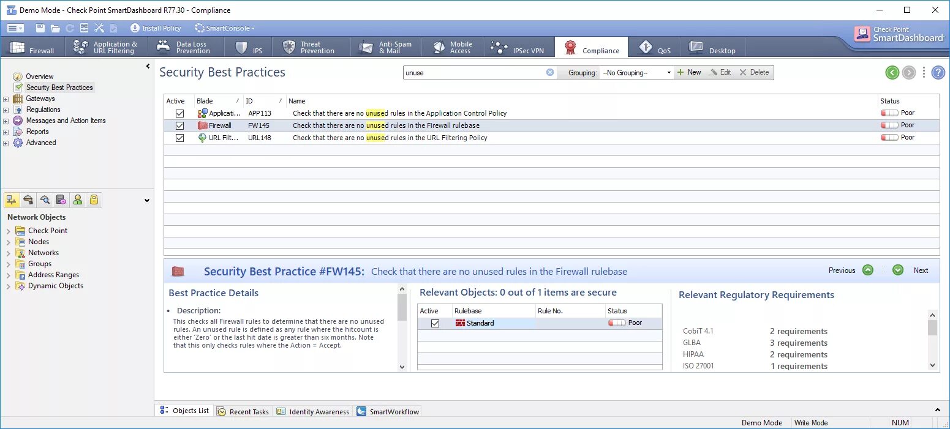Viewport: 950px width, 429px height.
Task: Go to the Threat Prevention tab
Action: pyautogui.click(x=311, y=47)
